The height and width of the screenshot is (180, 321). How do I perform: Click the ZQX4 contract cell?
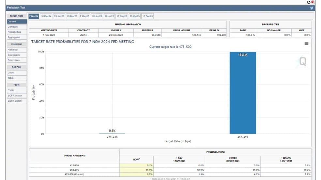[83, 35]
